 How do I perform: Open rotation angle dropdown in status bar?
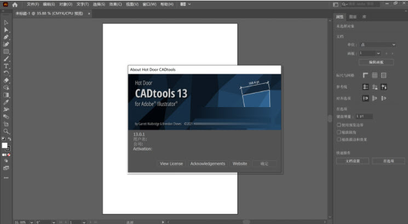(54, 222)
